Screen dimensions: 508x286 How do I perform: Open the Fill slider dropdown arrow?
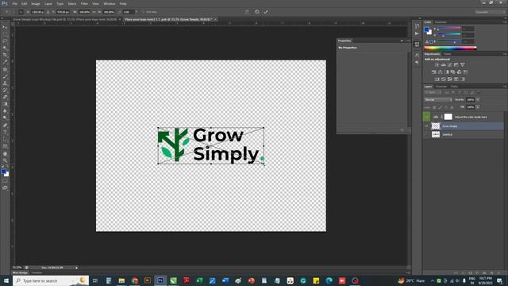coord(478,107)
